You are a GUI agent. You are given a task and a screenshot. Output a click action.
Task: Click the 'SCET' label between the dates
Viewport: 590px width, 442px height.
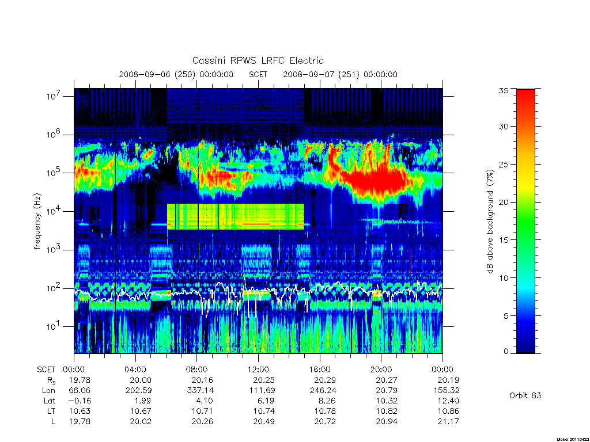coord(258,74)
